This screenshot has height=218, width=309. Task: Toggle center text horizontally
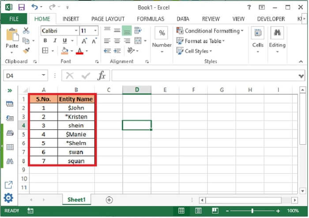[x=117, y=41]
